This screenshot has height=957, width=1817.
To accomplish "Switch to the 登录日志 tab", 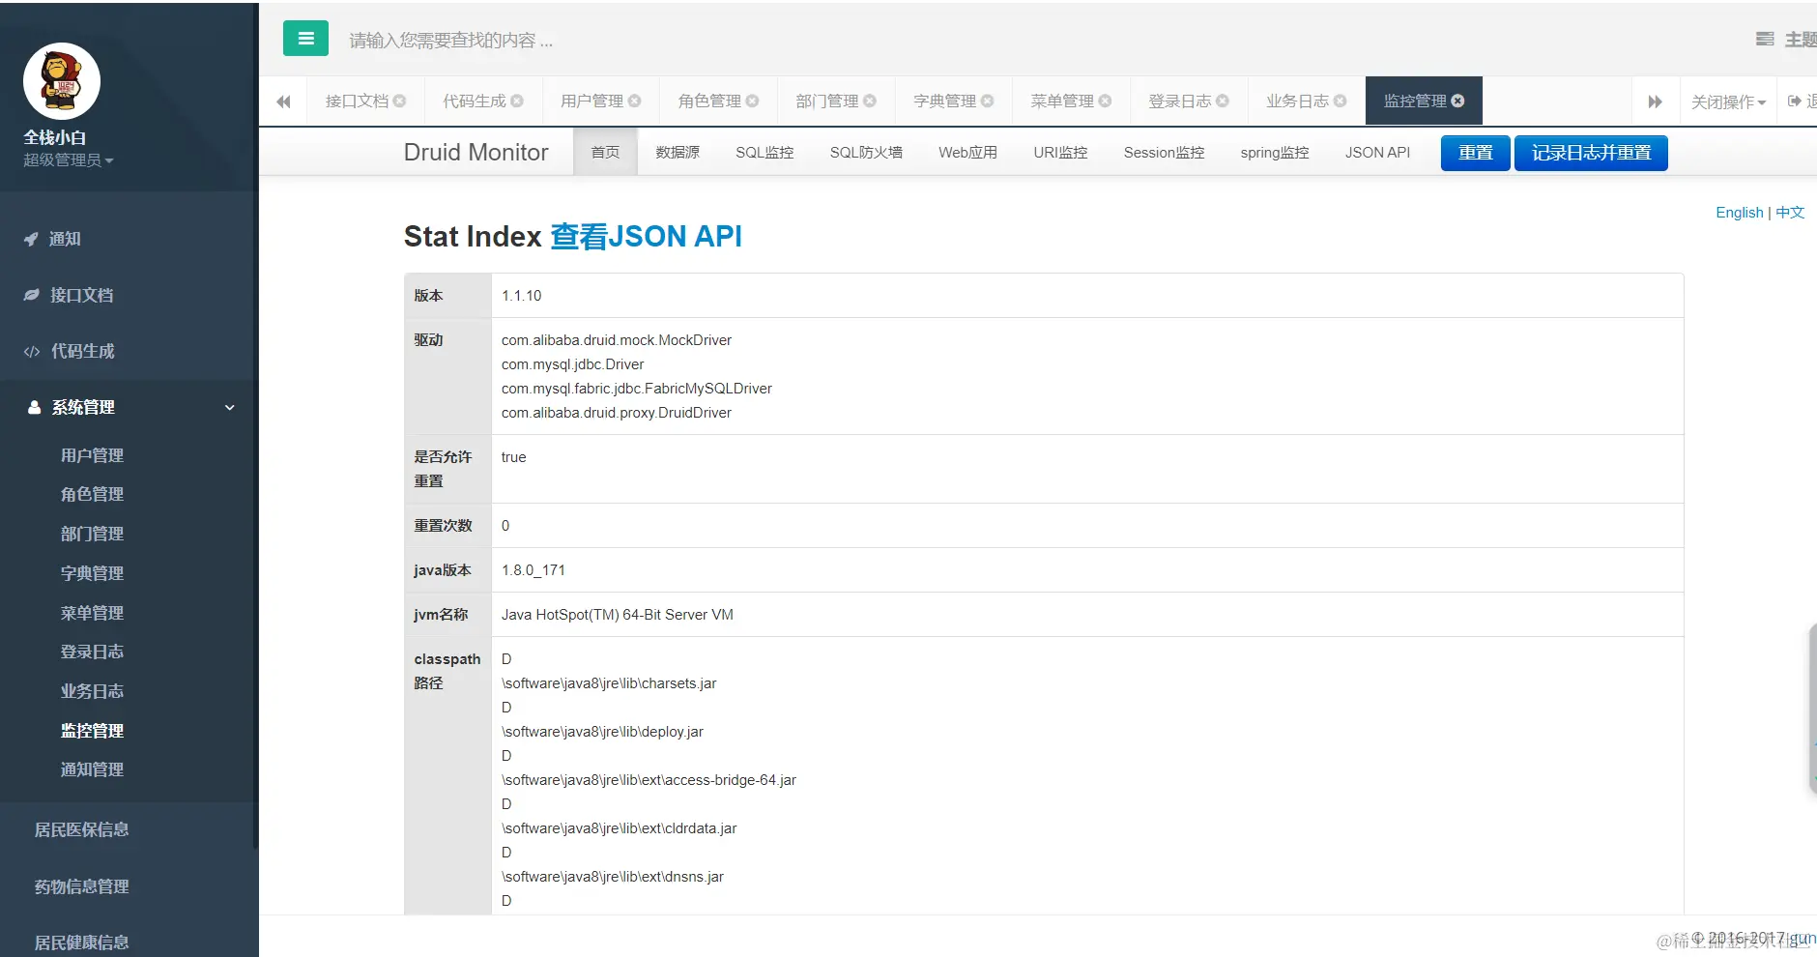I will point(1179,101).
